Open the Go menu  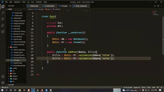coord(28,2)
